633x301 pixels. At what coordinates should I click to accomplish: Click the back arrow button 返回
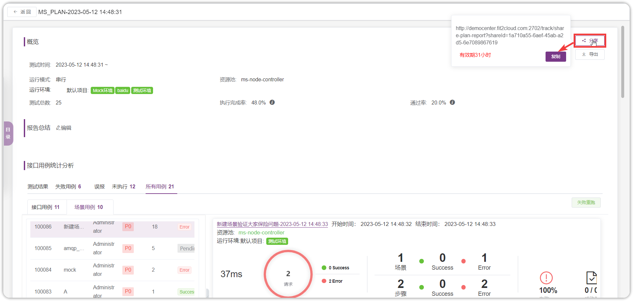(22, 12)
